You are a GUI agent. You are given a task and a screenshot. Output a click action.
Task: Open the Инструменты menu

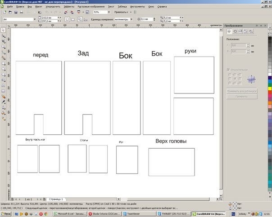(137, 7)
